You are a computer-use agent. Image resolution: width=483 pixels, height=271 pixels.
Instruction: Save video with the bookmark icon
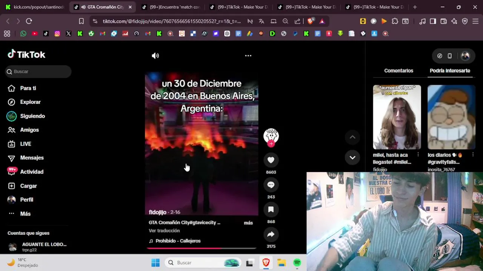point(271,210)
